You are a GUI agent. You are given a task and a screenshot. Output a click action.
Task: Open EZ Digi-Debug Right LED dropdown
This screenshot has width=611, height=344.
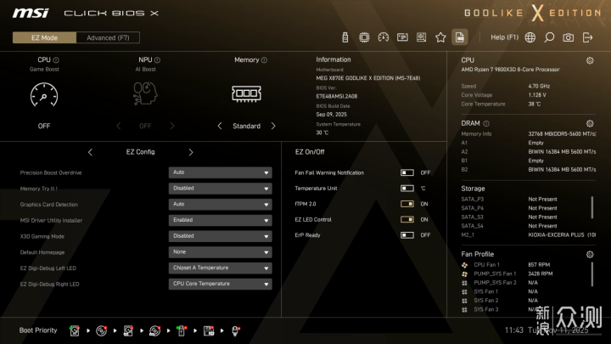[220, 284]
